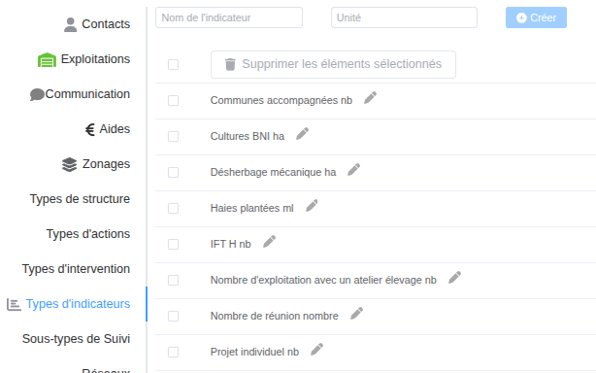Click the trash icon in delete button

230,64
